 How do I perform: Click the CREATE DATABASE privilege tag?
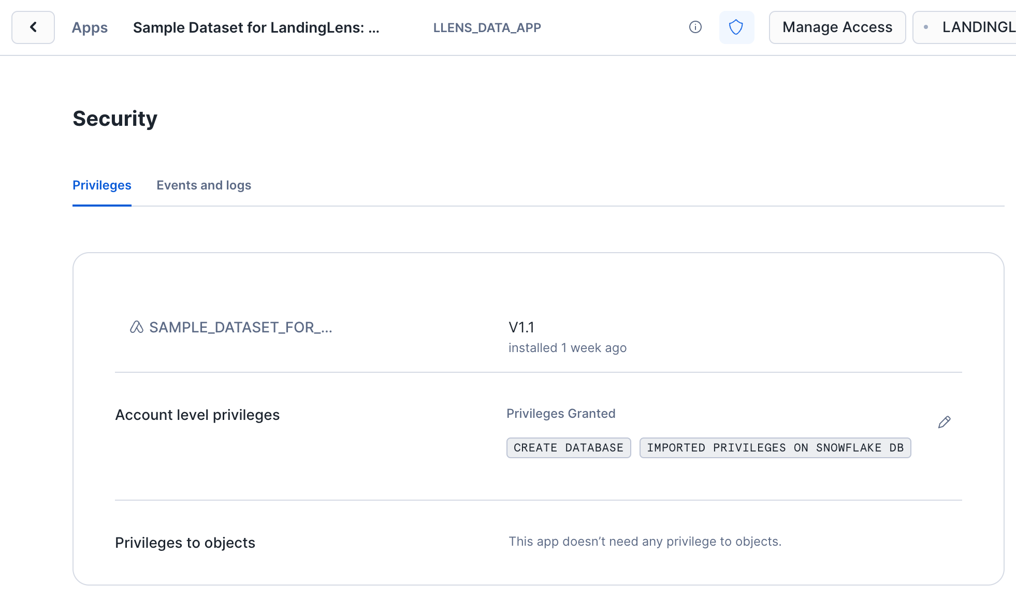click(568, 448)
